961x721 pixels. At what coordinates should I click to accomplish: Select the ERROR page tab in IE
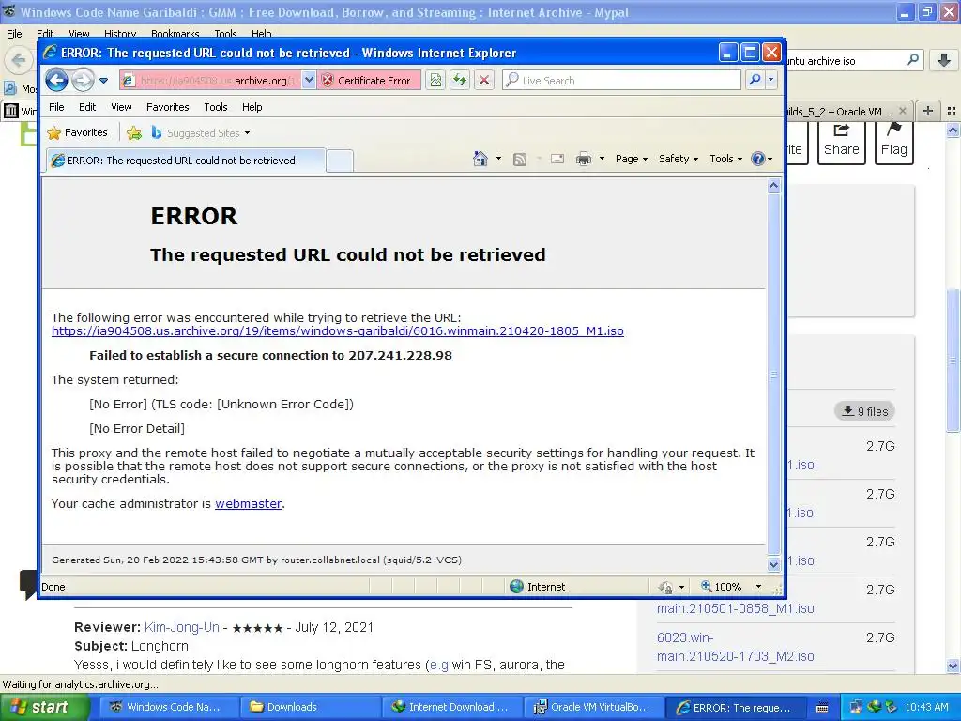(186, 161)
